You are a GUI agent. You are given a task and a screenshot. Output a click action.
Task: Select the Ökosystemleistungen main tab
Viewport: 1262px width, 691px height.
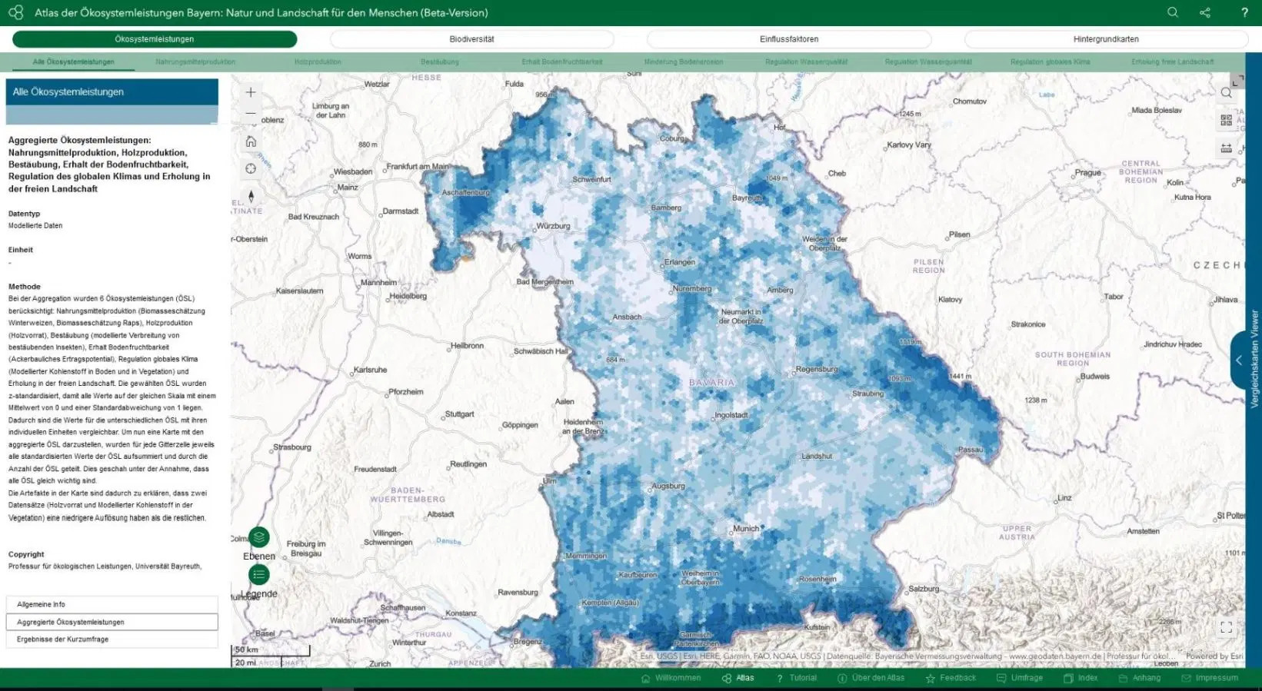pos(155,39)
